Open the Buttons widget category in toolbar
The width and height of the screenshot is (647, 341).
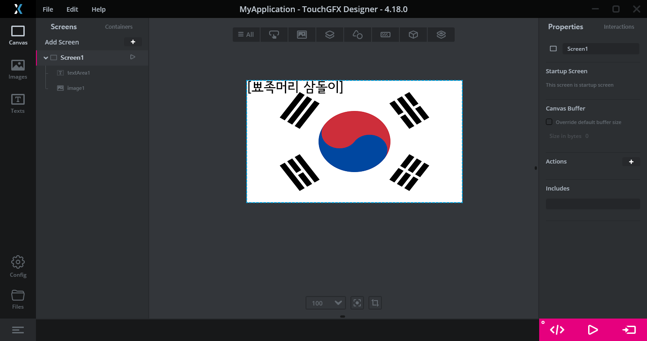point(274,35)
